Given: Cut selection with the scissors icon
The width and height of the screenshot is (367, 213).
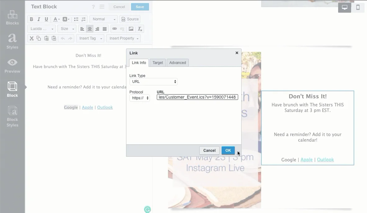Looking at the screenshot, I should pos(32,38).
